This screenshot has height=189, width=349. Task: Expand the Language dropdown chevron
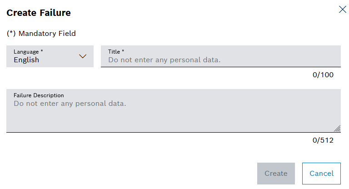tap(83, 56)
